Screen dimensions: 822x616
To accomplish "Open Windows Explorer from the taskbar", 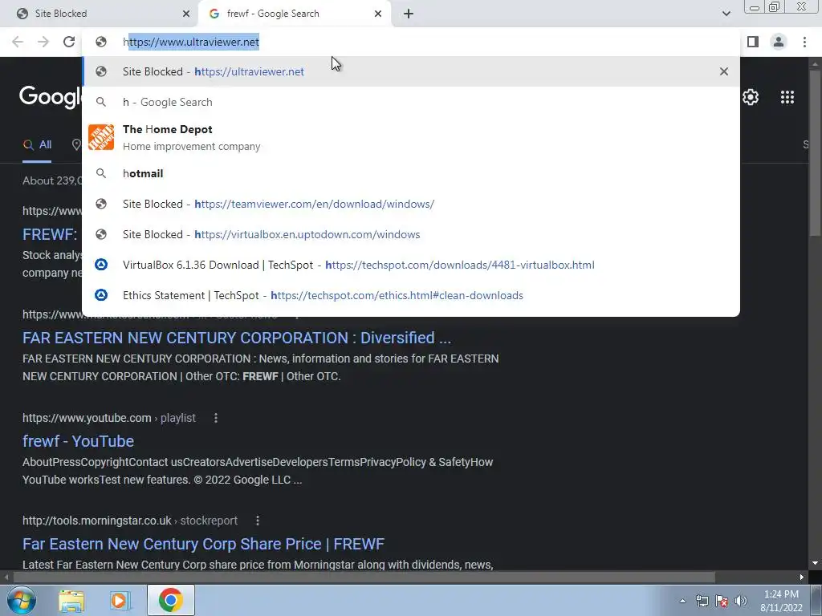I will [x=71, y=600].
